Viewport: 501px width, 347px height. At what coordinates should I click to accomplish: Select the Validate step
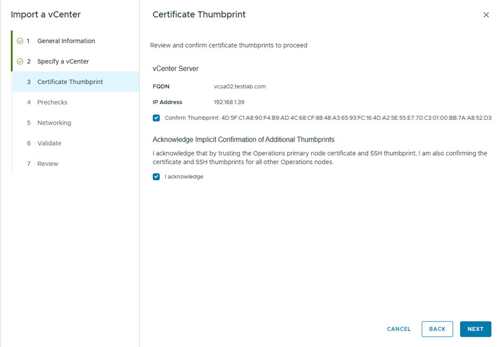coord(49,143)
